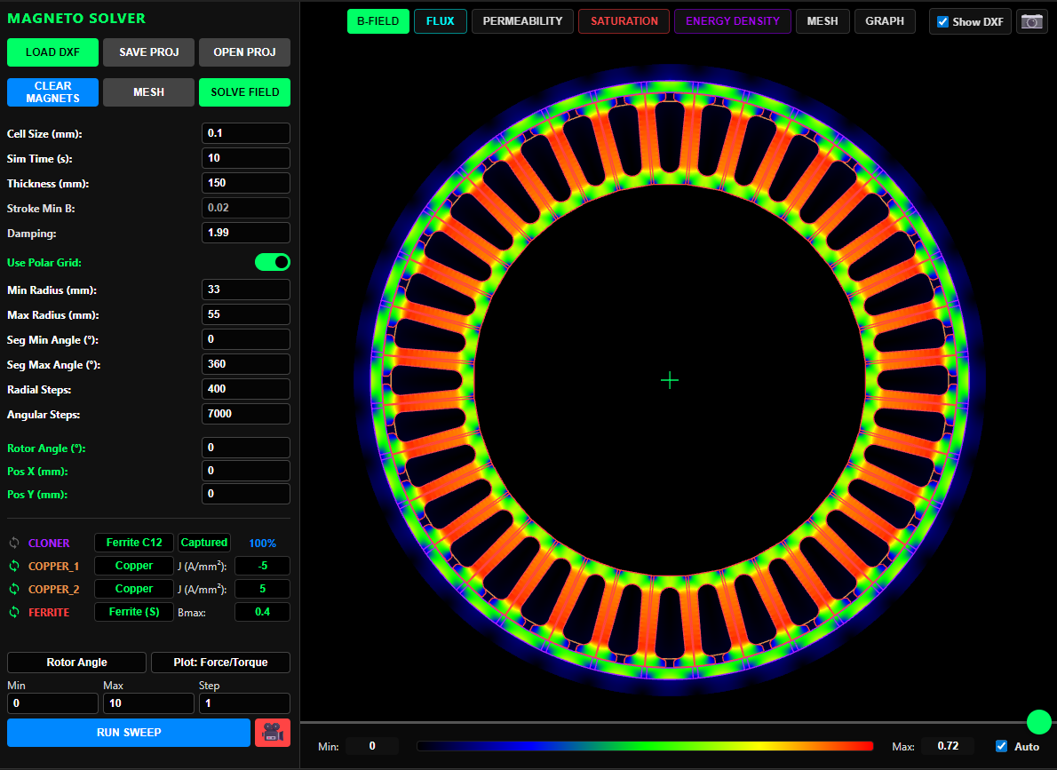
Task: Click the reload icon beside FERRITE material
Action: click(12, 612)
